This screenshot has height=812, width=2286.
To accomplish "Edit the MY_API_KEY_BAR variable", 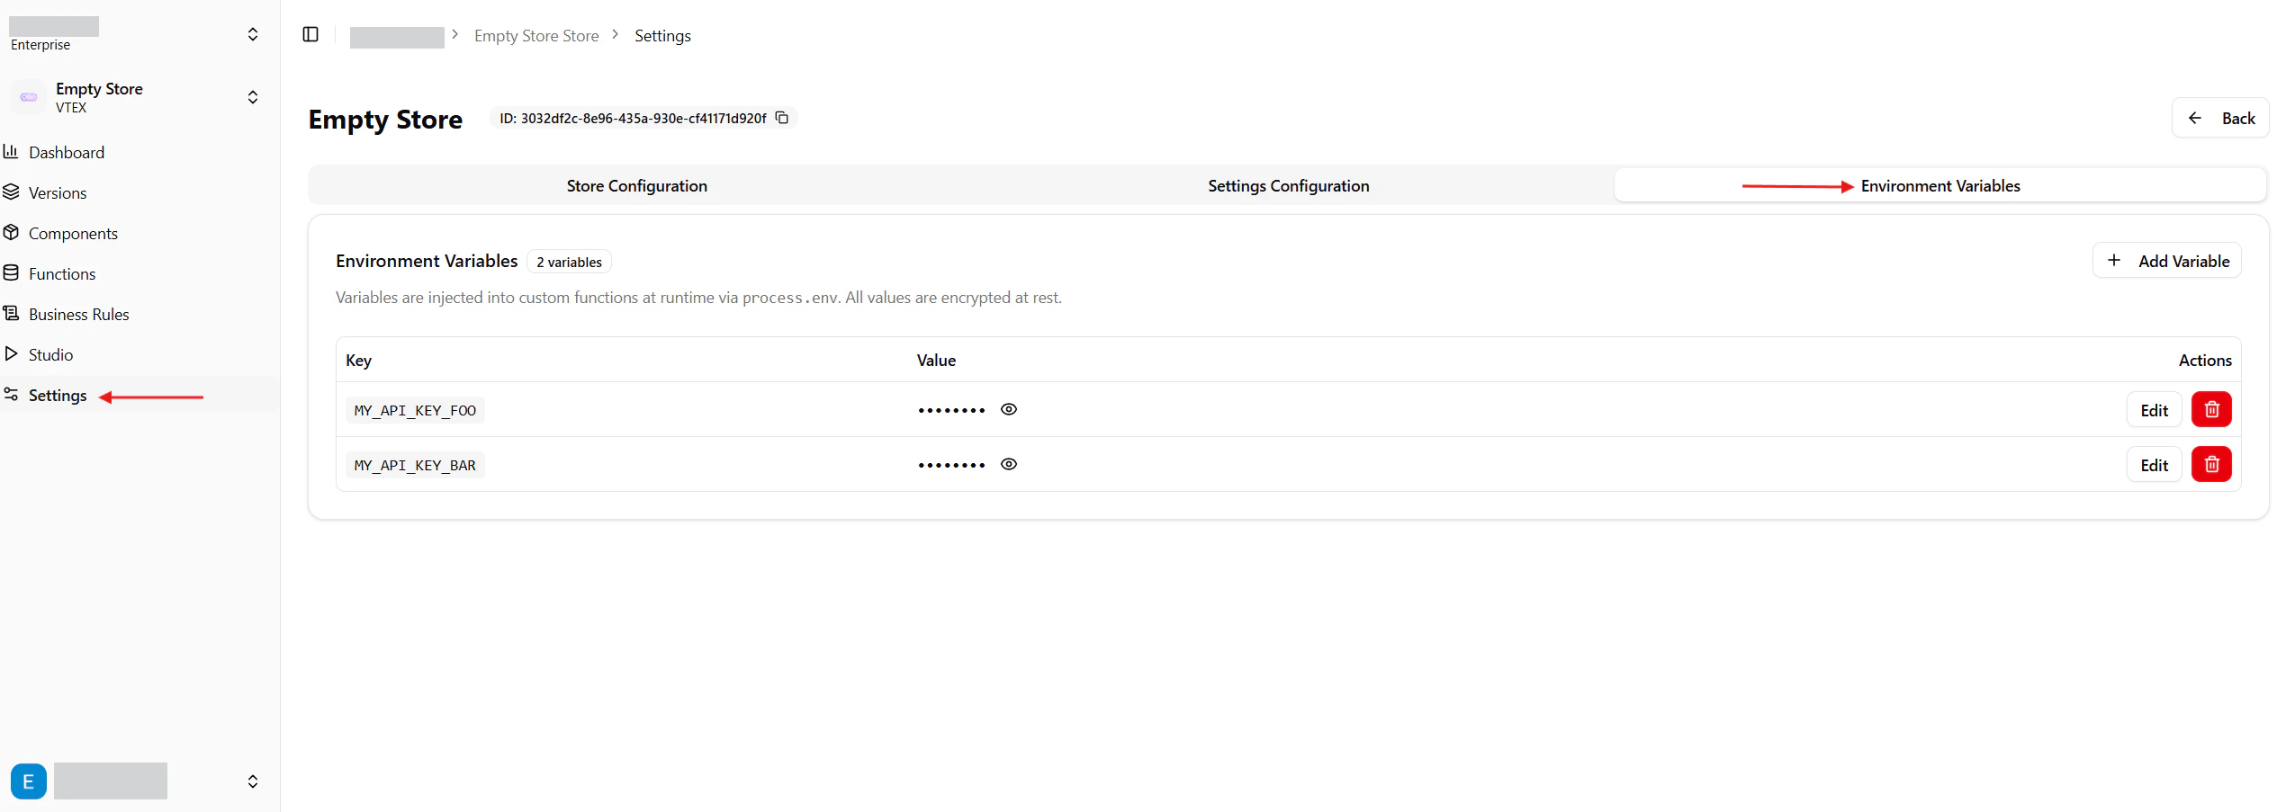I will [x=2154, y=465].
